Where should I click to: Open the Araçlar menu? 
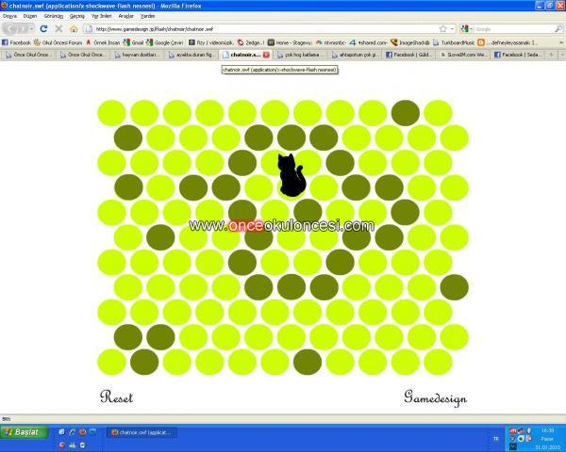click(126, 16)
